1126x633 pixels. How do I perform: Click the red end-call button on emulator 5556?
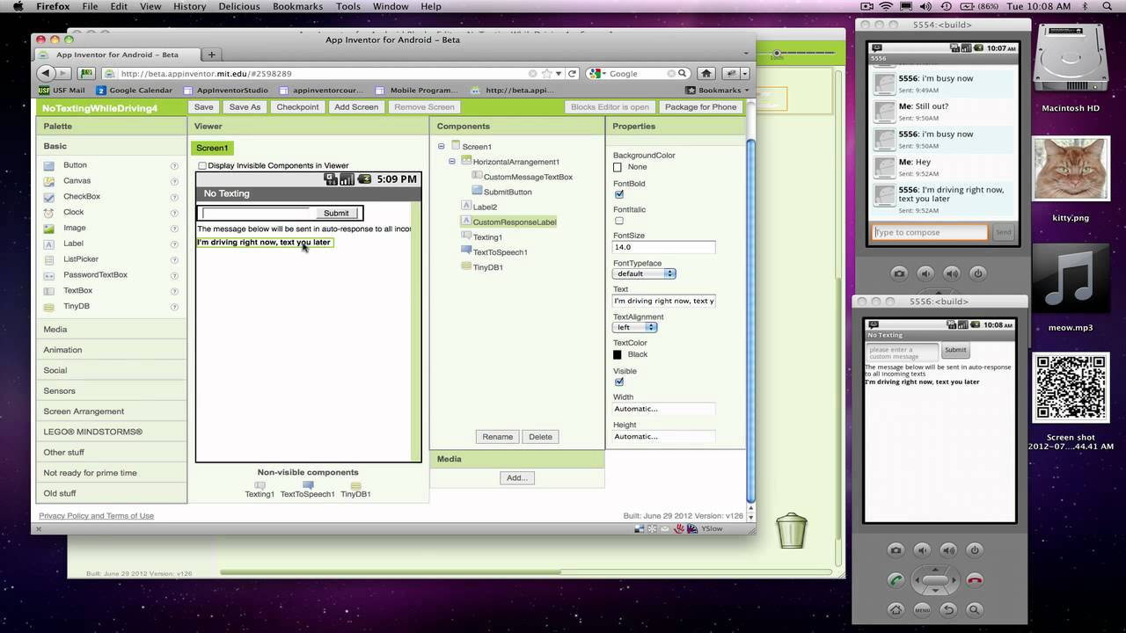(x=974, y=580)
